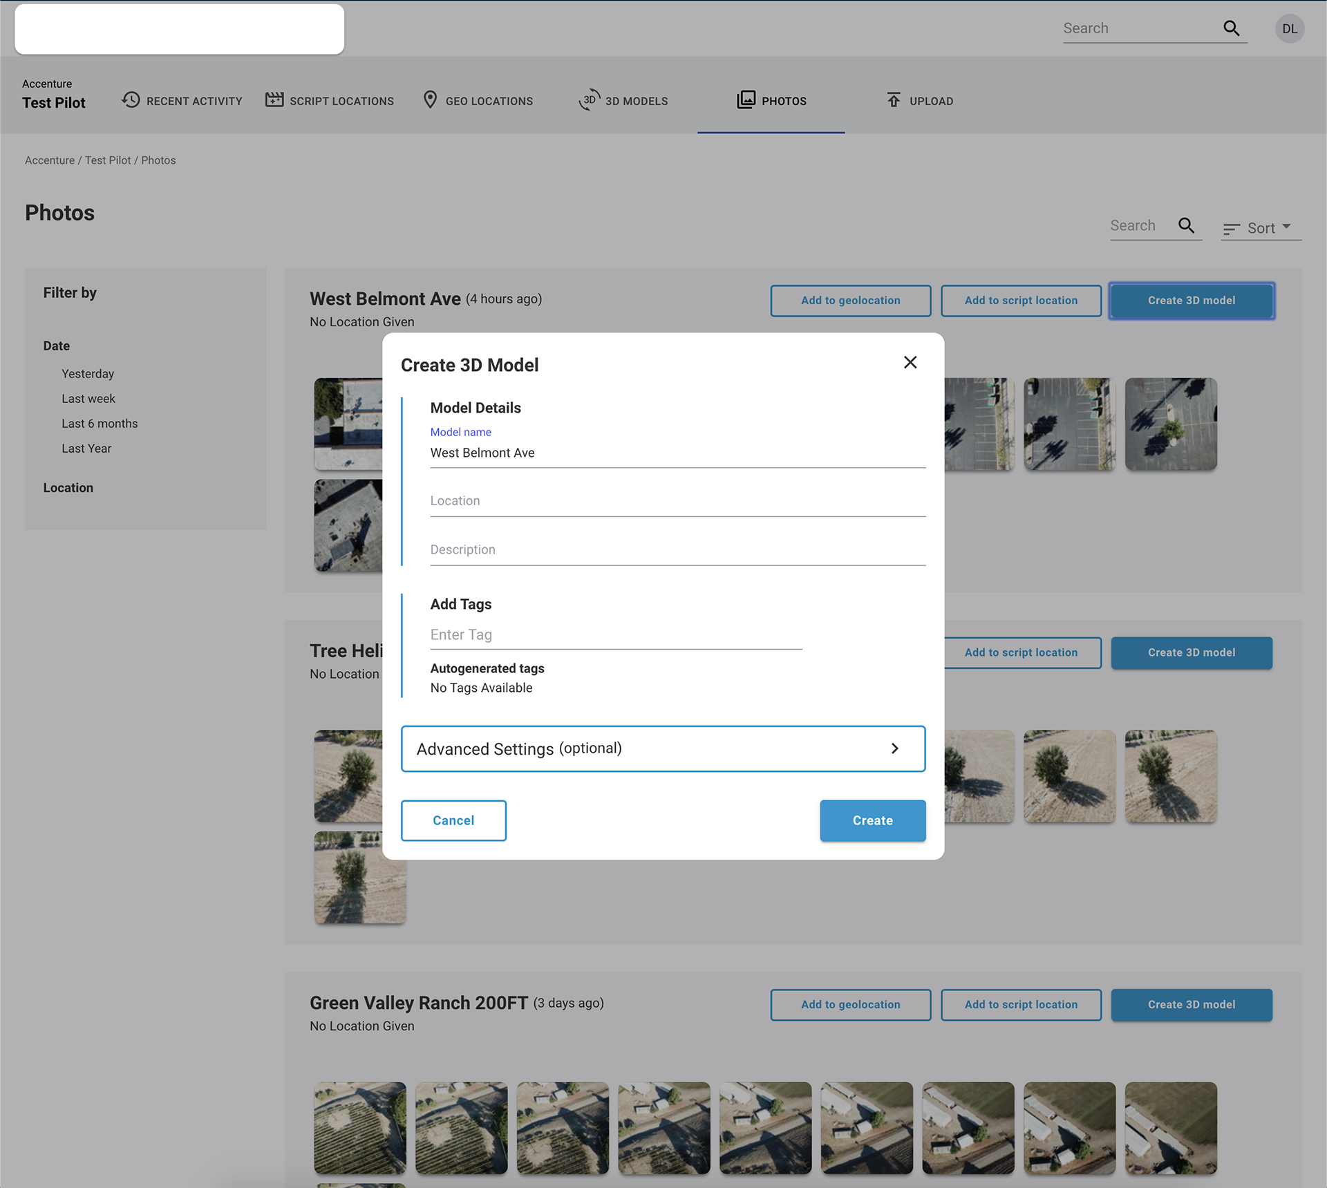This screenshot has height=1188, width=1327.
Task: Click the Create button in dialog
Action: point(872,820)
